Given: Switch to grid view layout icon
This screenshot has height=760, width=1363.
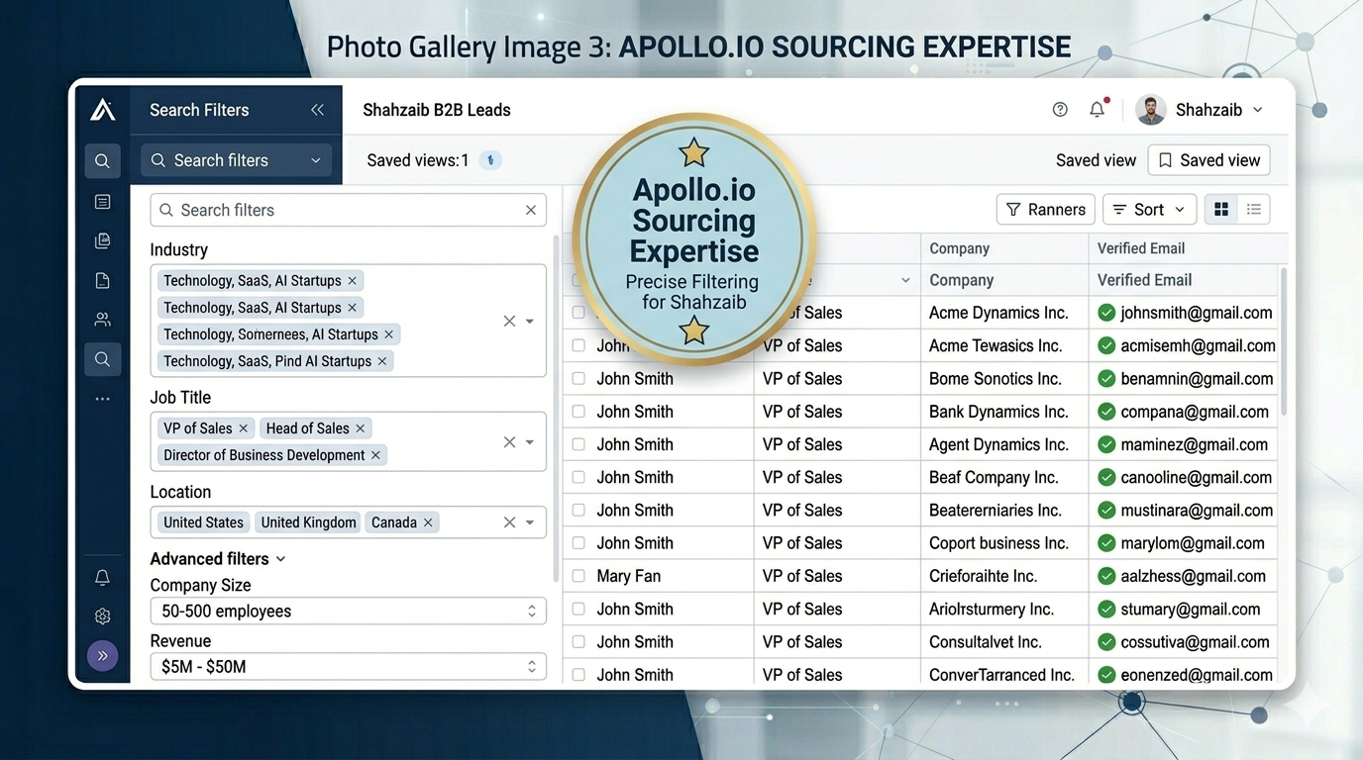Looking at the screenshot, I should pyautogui.click(x=1221, y=210).
